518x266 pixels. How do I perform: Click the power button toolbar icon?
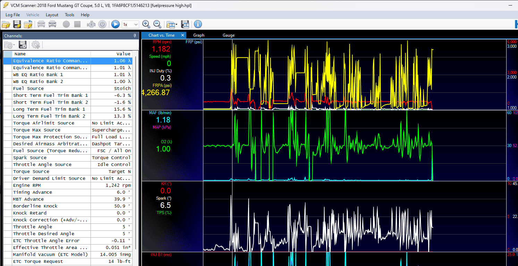tap(102, 24)
